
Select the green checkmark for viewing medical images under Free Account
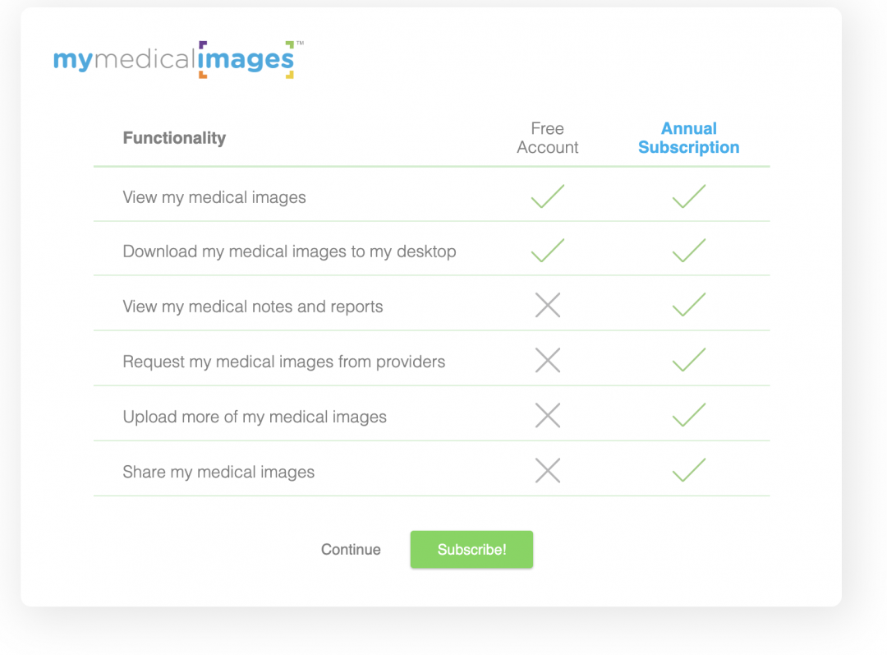[x=547, y=196]
